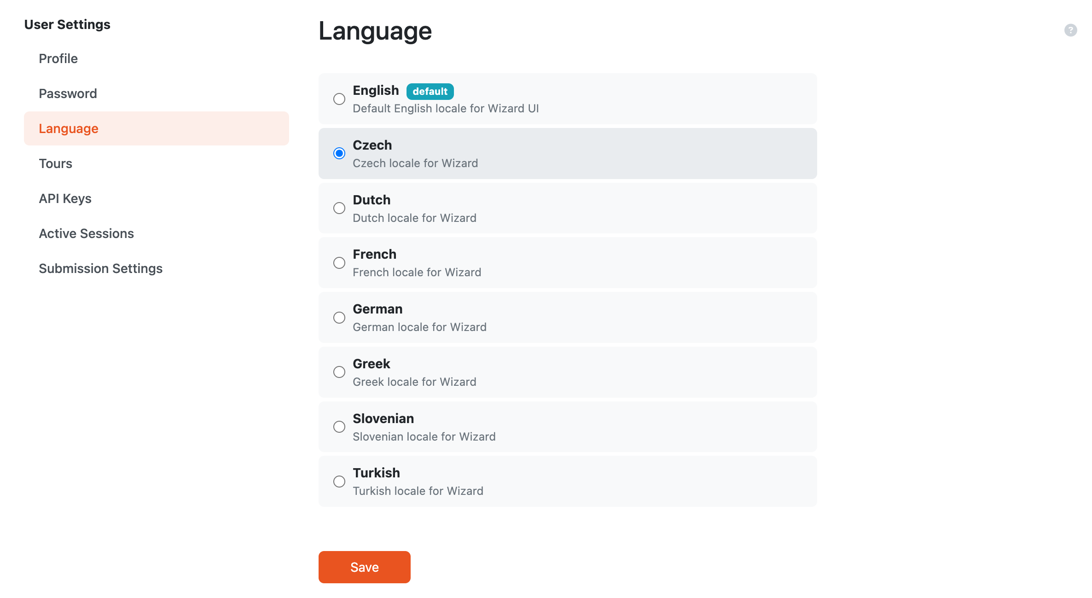The height and width of the screenshot is (598, 1092).
Task: Open the Tours settings section
Action: [157, 163]
